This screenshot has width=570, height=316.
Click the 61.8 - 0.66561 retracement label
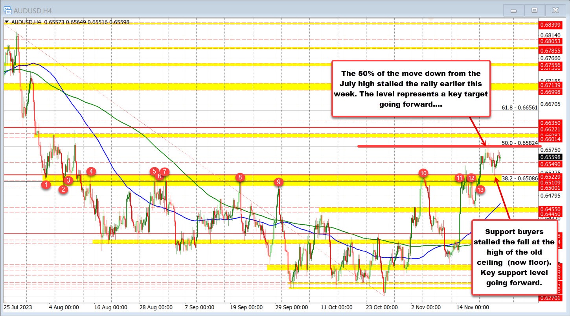pos(521,107)
